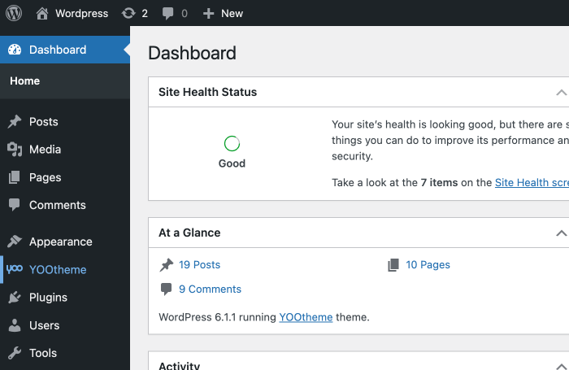The image size is (569, 370).
Task: Click the Dashboard gauge icon in sidebar
Action: point(15,50)
